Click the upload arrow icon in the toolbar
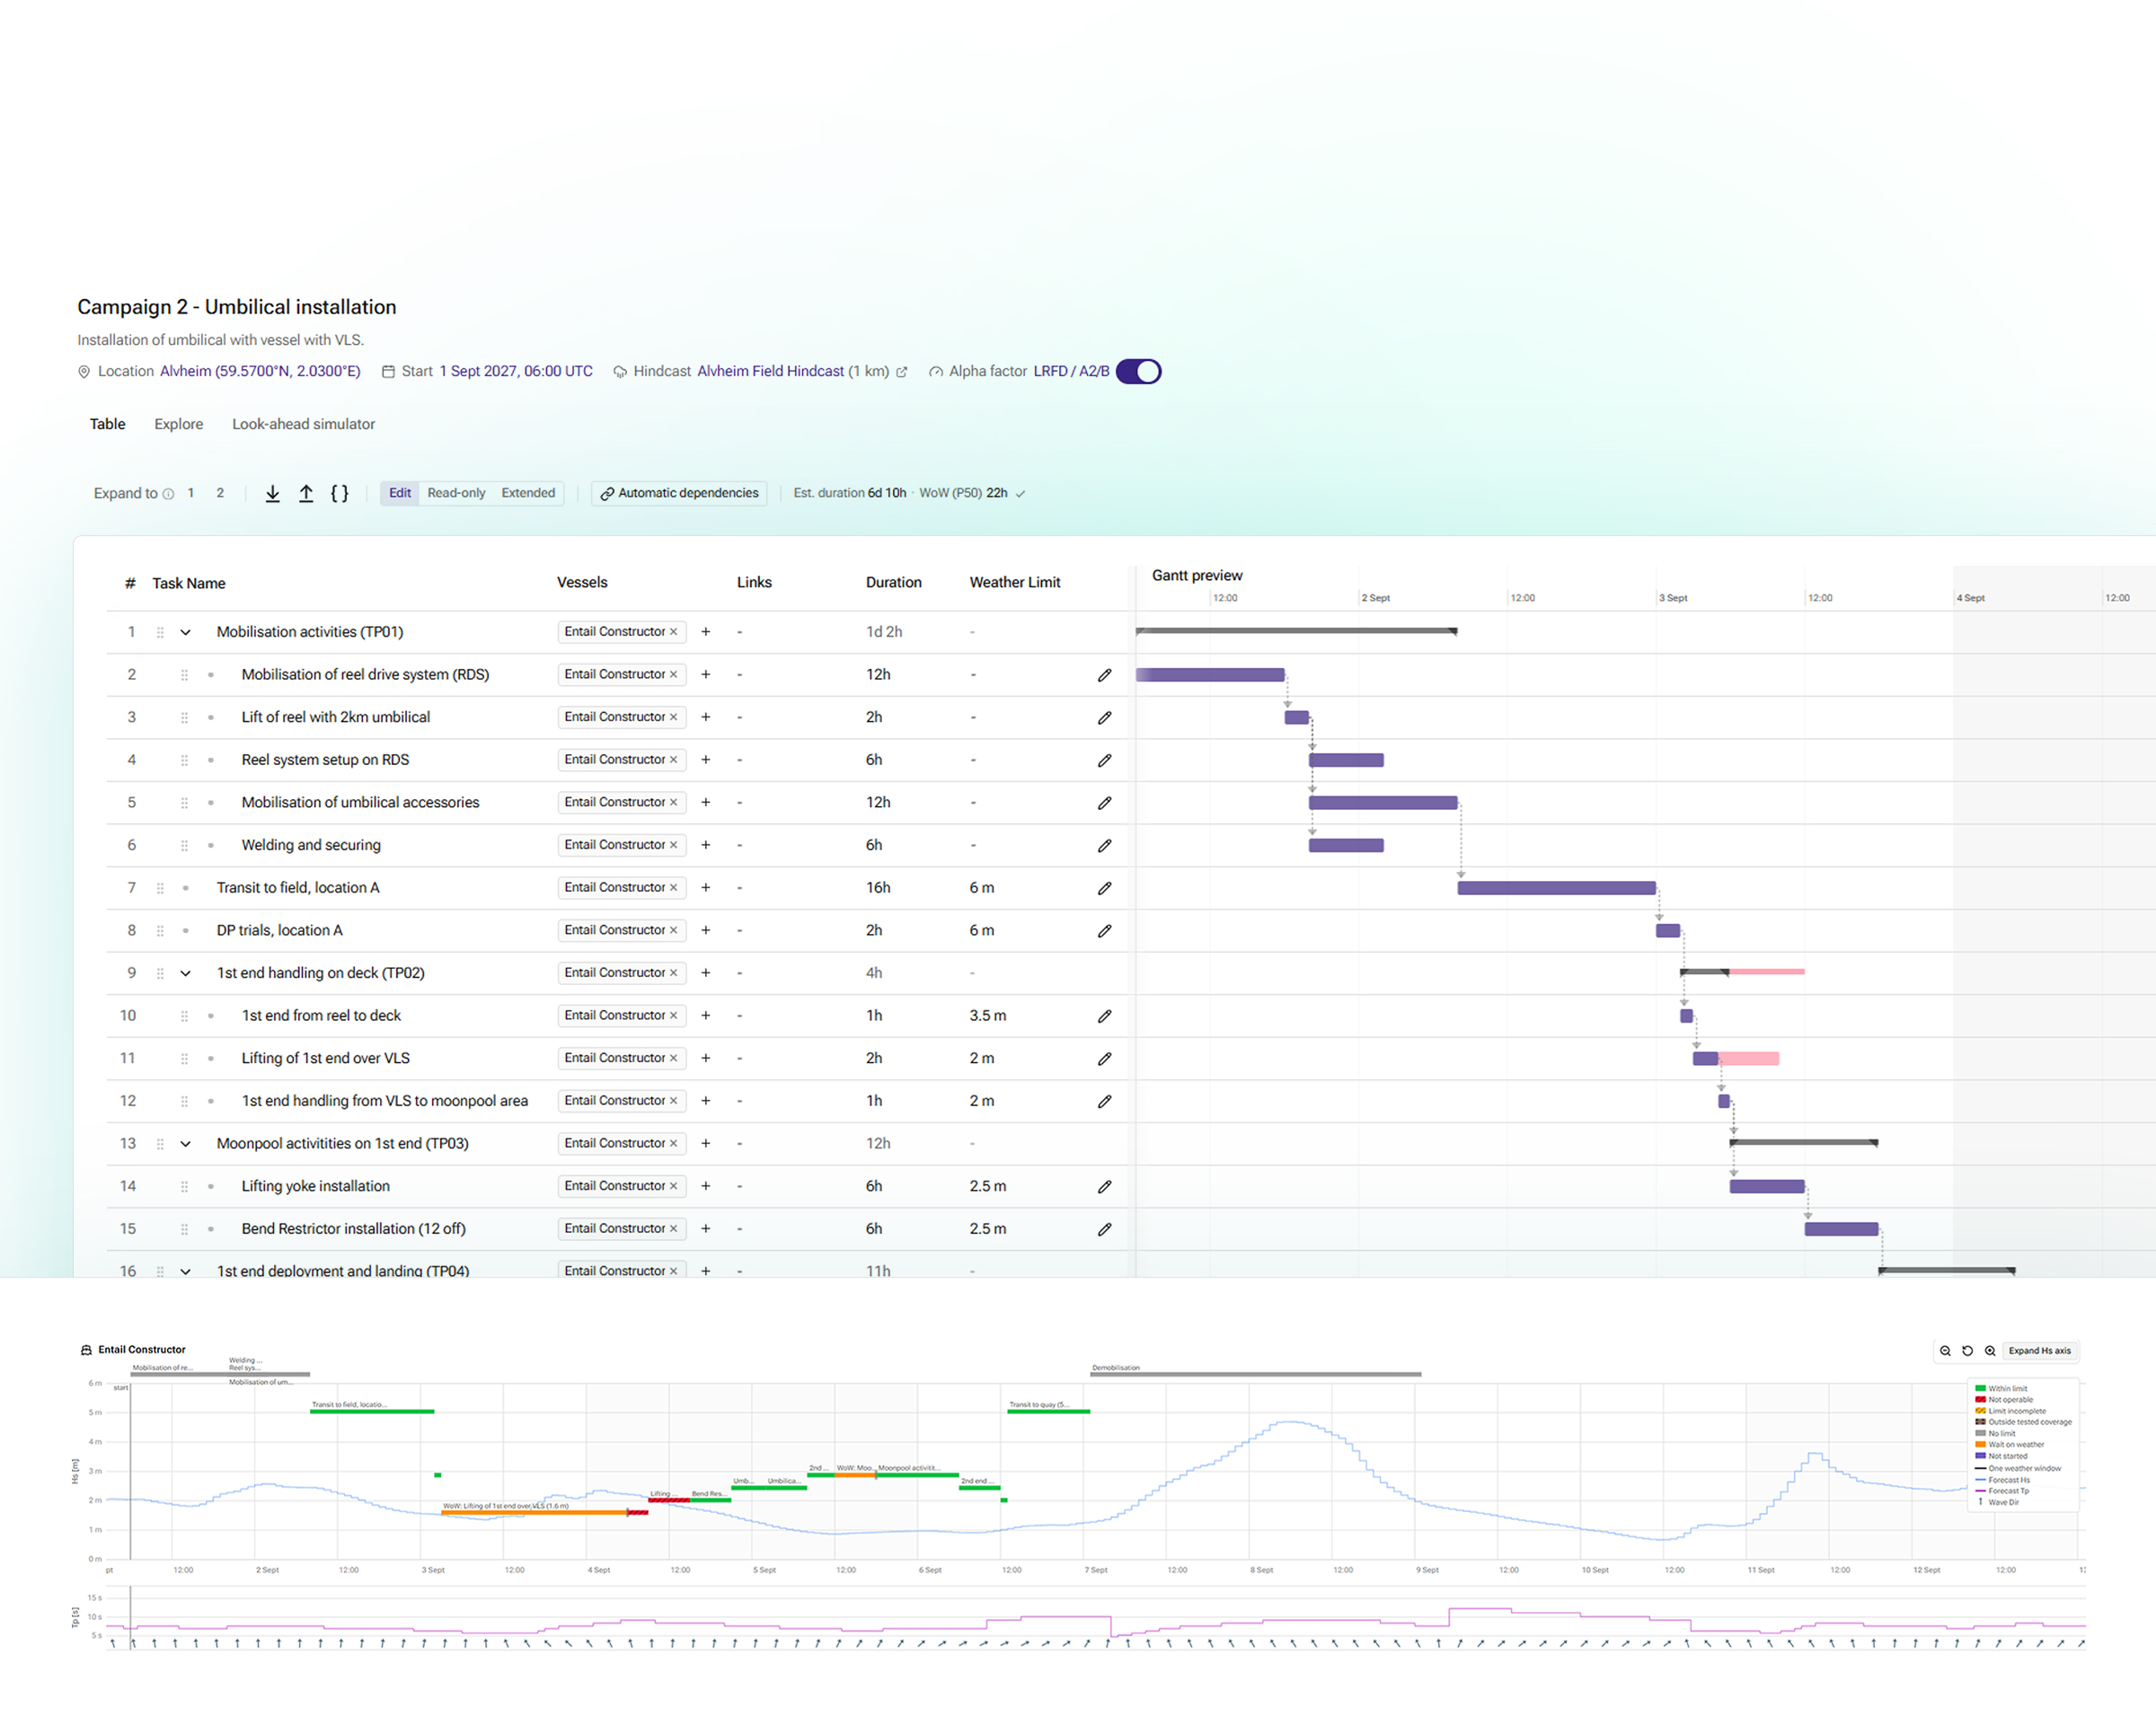This screenshot has height=1724, width=2156. click(306, 494)
